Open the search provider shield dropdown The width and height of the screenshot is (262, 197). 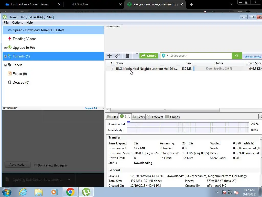click(165, 56)
